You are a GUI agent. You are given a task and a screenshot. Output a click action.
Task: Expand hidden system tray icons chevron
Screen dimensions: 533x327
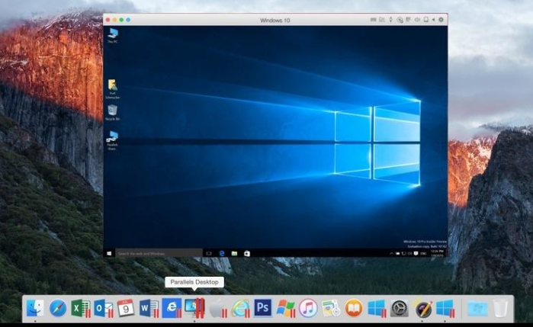coord(391,254)
